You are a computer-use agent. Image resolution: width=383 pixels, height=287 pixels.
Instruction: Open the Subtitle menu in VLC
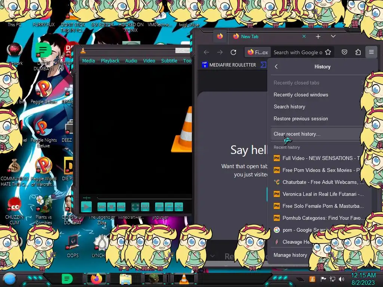(x=169, y=61)
